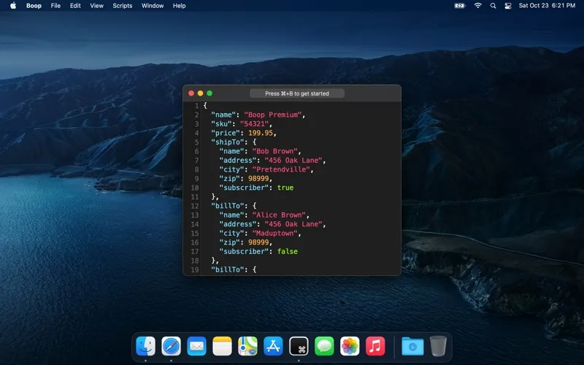Open the Boop application menu

[34, 6]
